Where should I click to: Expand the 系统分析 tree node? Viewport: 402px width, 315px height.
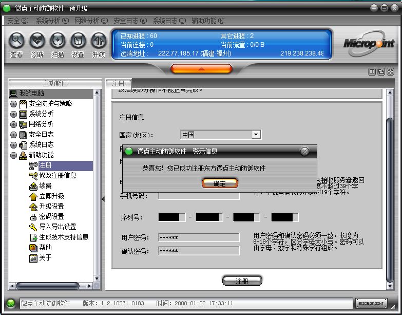tap(13, 114)
